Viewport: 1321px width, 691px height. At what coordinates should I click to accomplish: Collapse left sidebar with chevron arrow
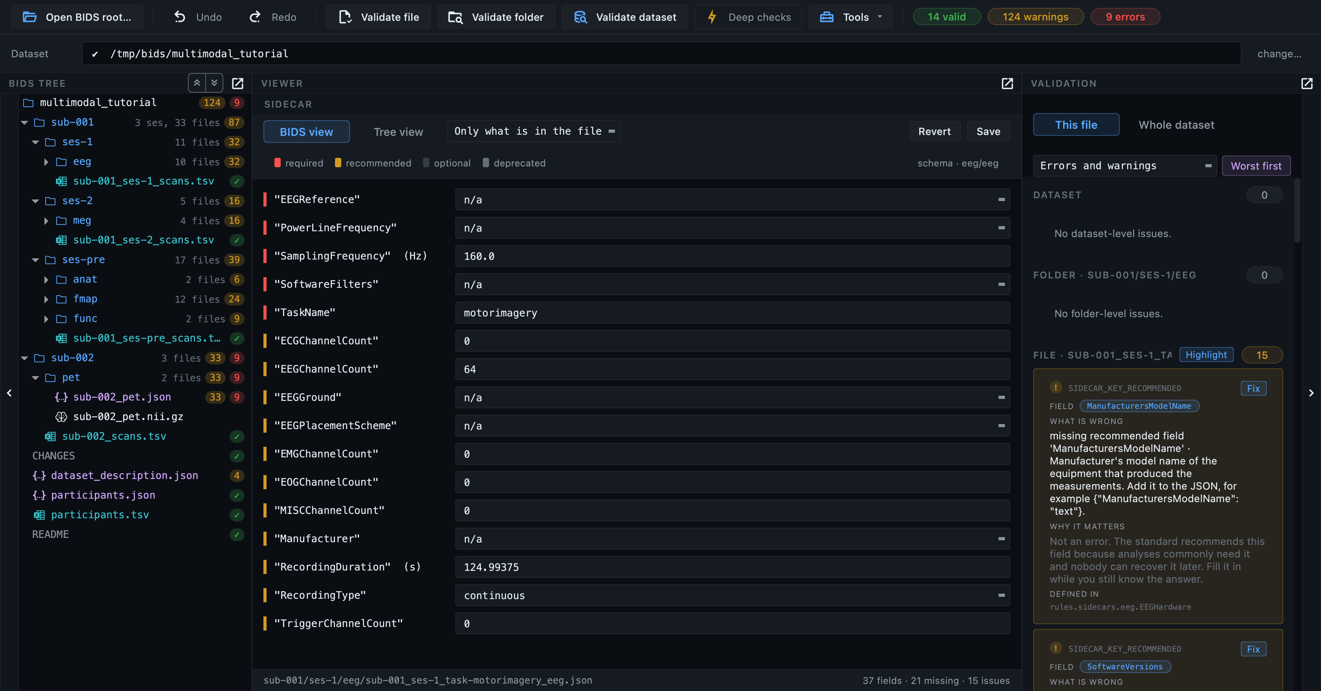point(9,392)
